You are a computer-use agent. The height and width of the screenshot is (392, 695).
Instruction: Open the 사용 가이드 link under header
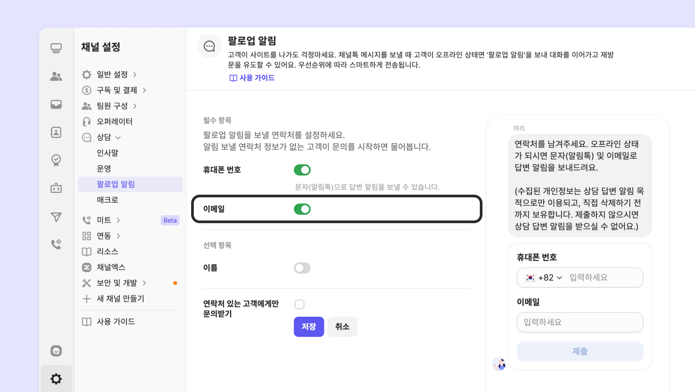pos(252,78)
